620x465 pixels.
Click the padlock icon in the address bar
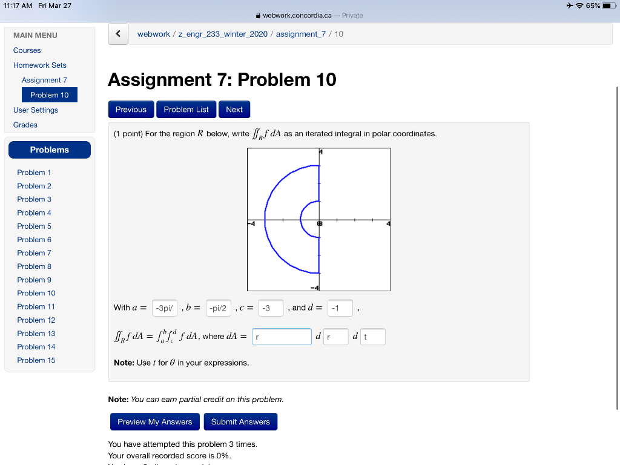258,15
